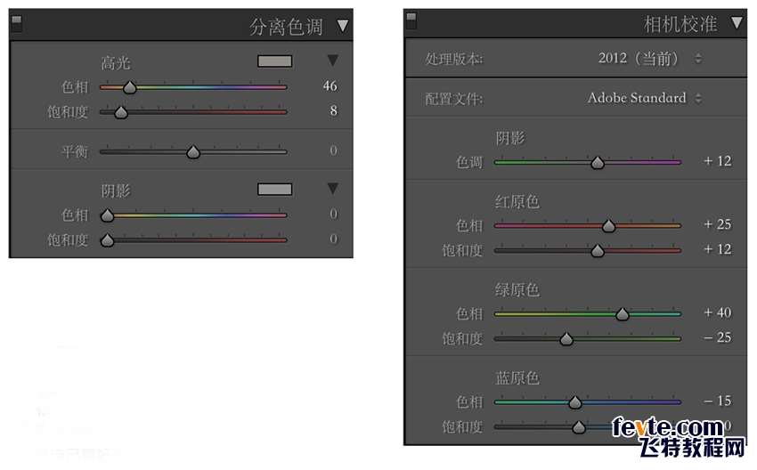Click the 分离色调 panel title
The height and width of the screenshot is (470, 757).
tap(286, 27)
